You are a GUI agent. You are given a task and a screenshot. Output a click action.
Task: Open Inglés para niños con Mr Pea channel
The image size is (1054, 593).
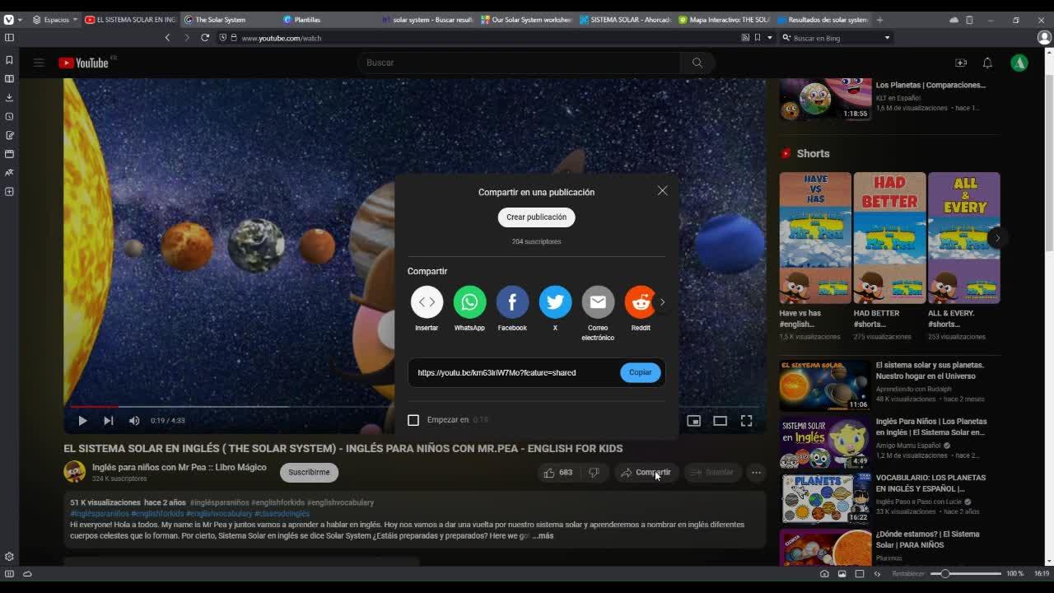click(179, 467)
